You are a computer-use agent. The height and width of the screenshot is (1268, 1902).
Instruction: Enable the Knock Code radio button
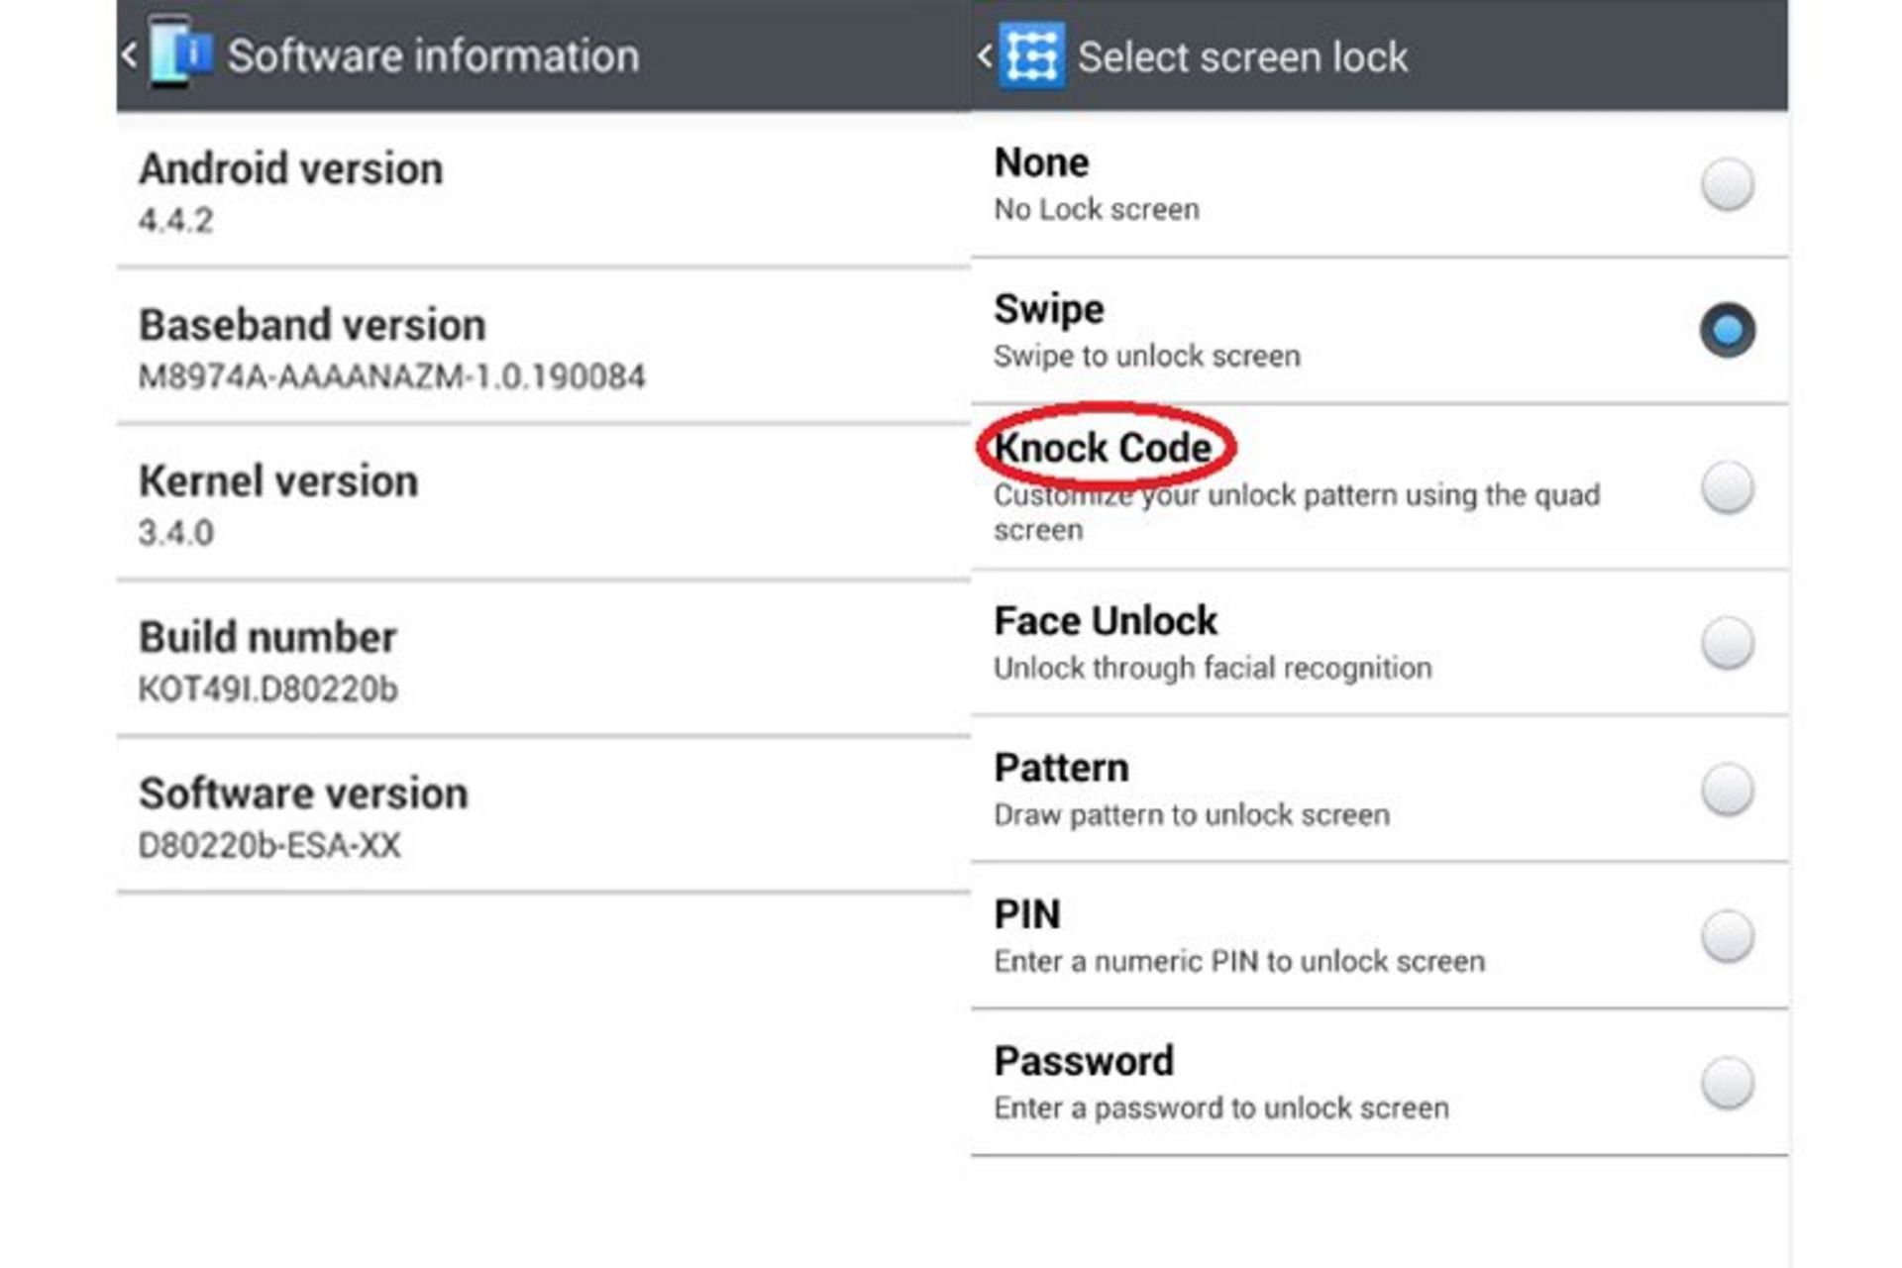click(x=1727, y=487)
